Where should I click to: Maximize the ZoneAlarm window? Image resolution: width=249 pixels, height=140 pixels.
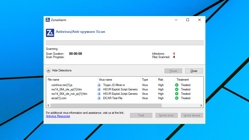(x=188, y=20)
